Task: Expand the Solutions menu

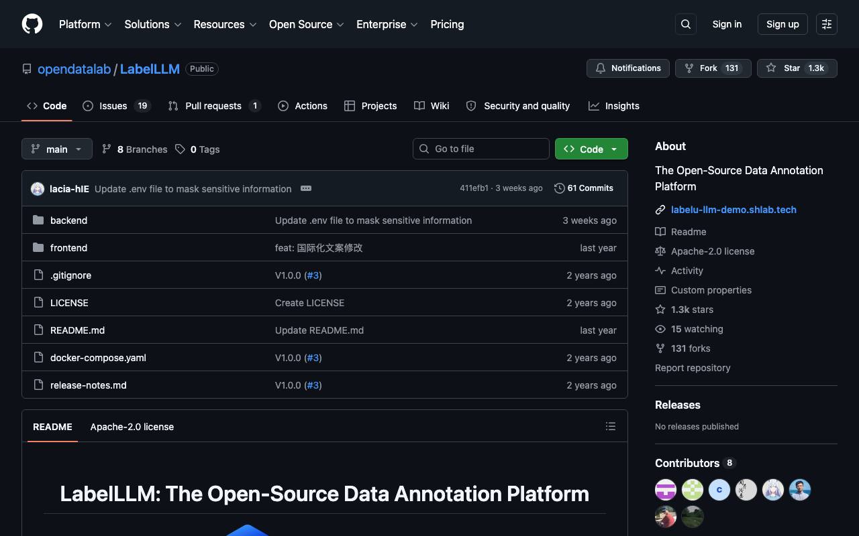Action: pyautogui.click(x=153, y=24)
